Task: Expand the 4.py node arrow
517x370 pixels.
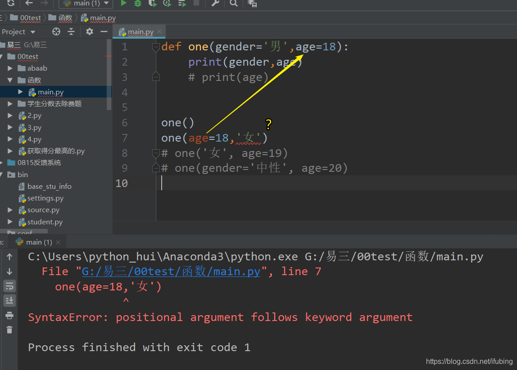Action: point(10,139)
